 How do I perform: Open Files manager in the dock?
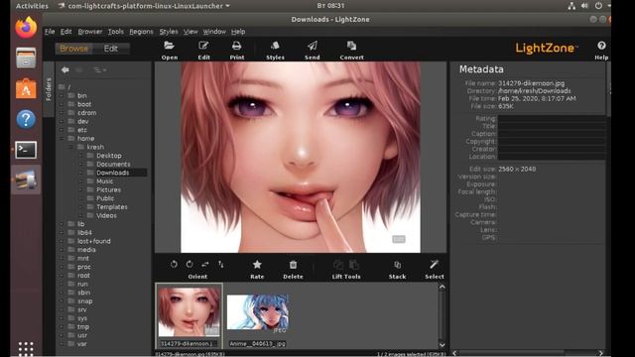point(26,58)
